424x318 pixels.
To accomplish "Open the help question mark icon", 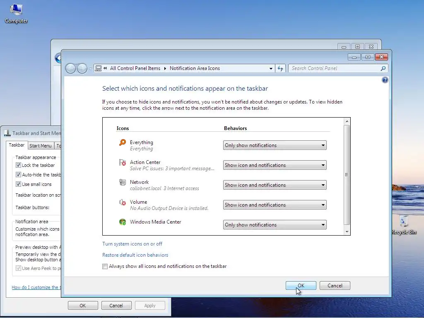I will point(385,80).
